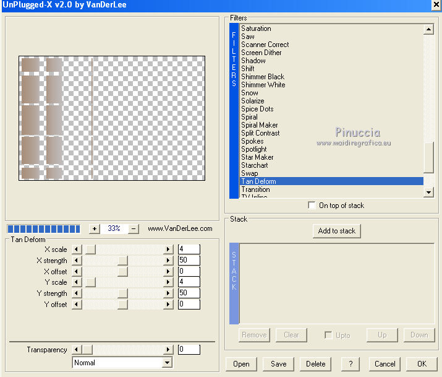This screenshot has width=442, height=377.
Task: Decrease X scale with left arrow
Action: pyautogui.click(x=77, y=249)
